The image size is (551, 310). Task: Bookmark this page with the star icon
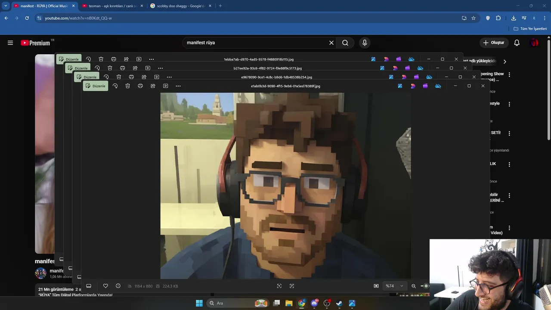coord(474,18)
